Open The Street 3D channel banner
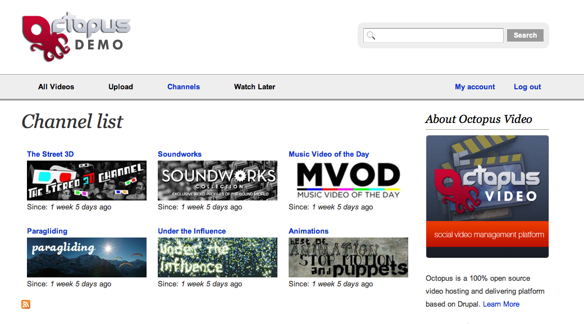 click(86, 180)
